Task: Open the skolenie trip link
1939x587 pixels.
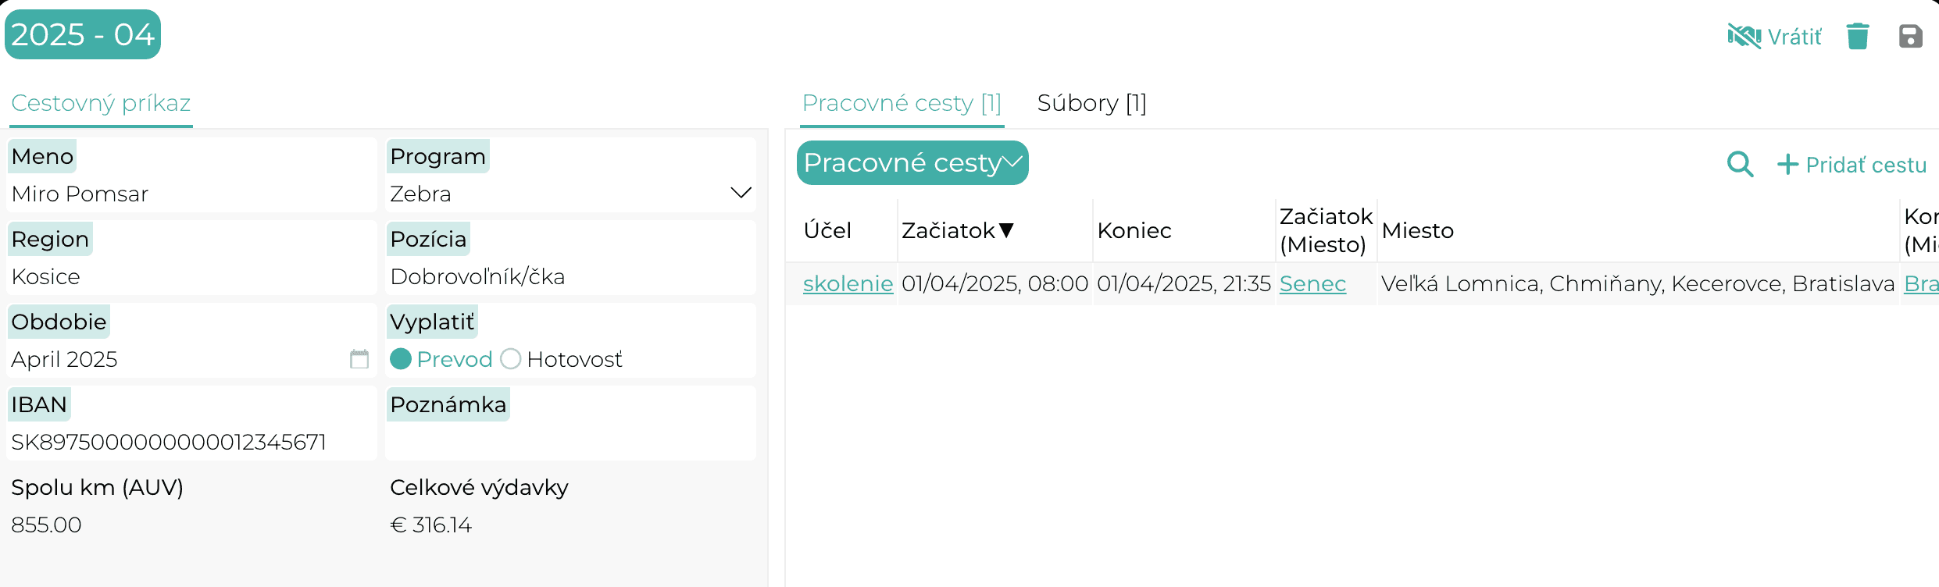Action: [848, 283]
